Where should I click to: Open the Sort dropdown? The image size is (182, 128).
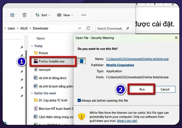(x=43, y=15)
